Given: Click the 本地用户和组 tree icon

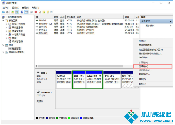Looking at the screenshot, I should pyautogui.click(x=10, y=34).
